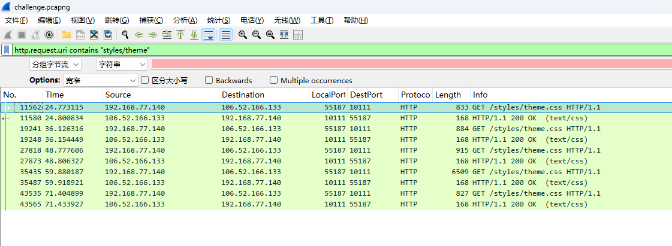Open the 字符串 search type dropdown
672x246 pixels.
[122, 64]
